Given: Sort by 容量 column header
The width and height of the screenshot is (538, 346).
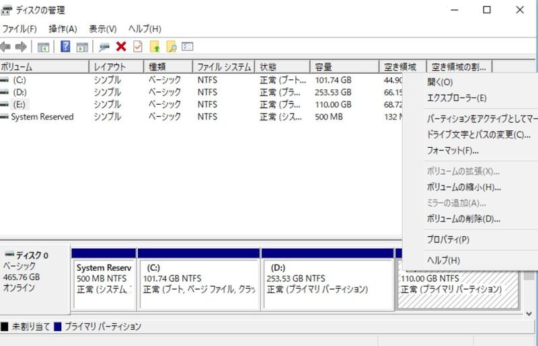Looking at the screenshot, I should point(344,67).
